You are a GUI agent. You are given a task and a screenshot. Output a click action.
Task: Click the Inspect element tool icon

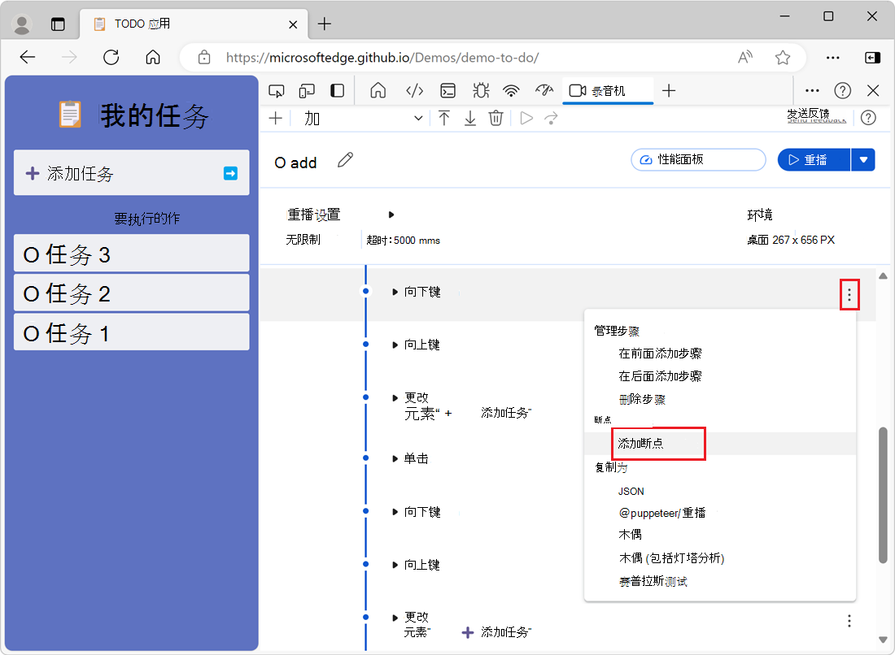[277, 91]
